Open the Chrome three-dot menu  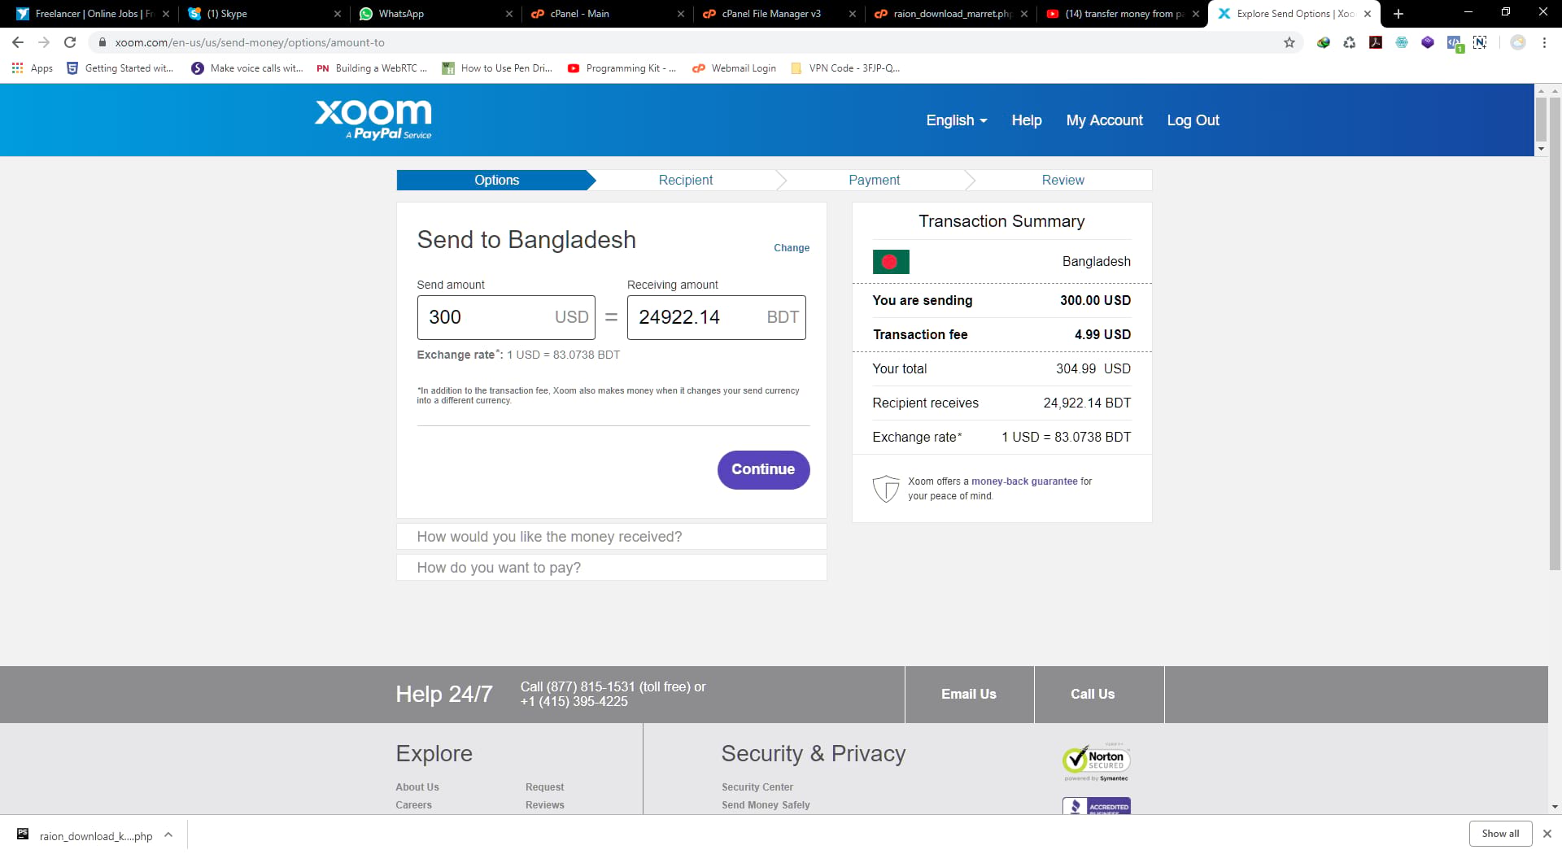click(1544, 42)
